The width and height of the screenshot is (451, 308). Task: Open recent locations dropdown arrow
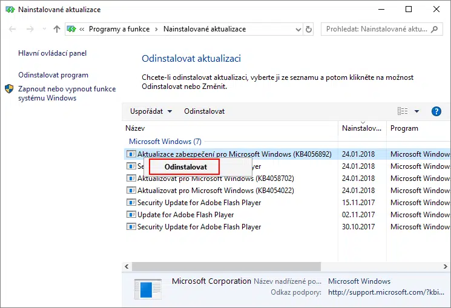pyautogui.click(x=44, y=29)
